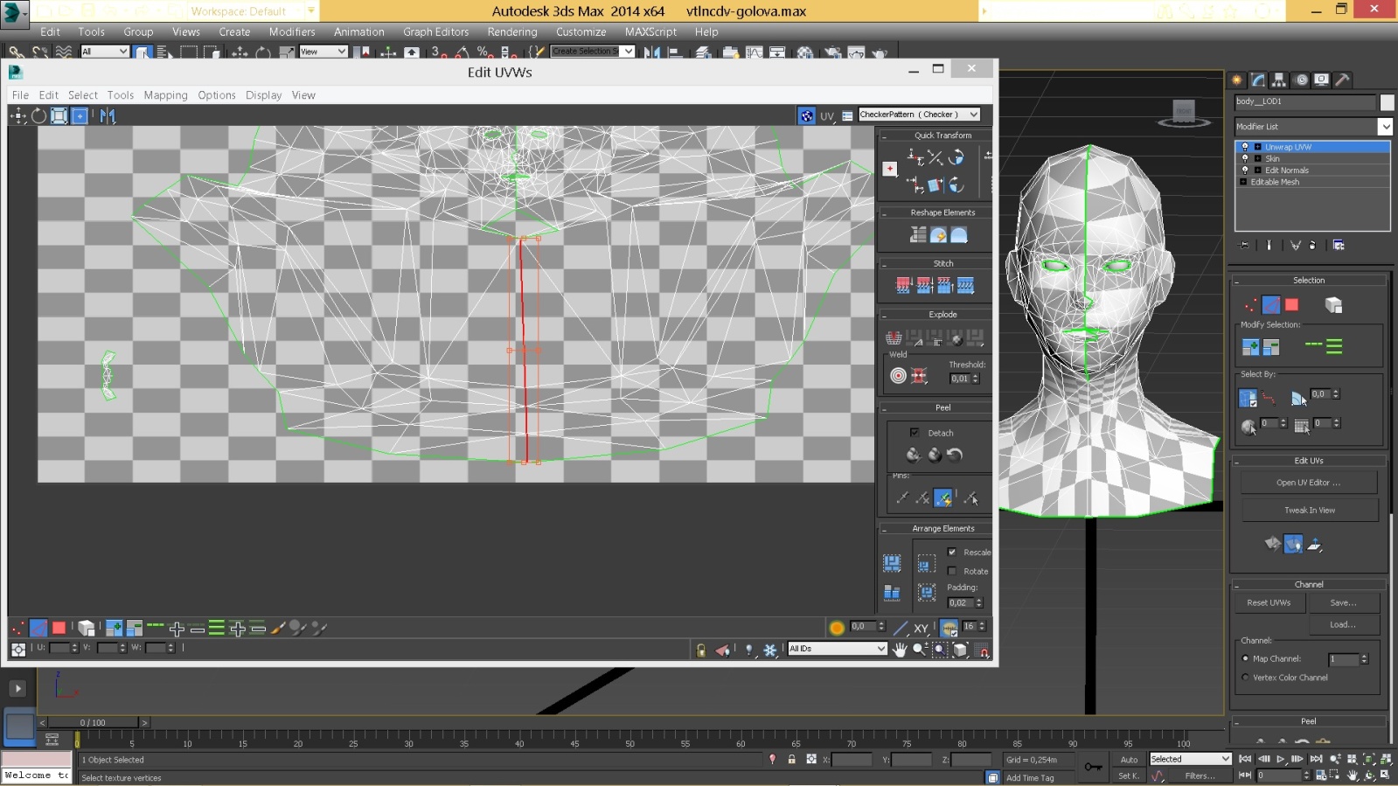
Task: Open the Hierarchy tab in command panel
Action: tap(1279, 80)
